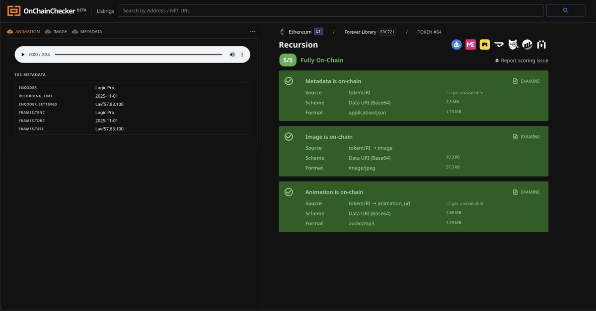Image resolution: width=596 pixels, height=311 pixels.
Task: Focus the Search by Address / NFT URL field
Action: (x=331, y=10)
